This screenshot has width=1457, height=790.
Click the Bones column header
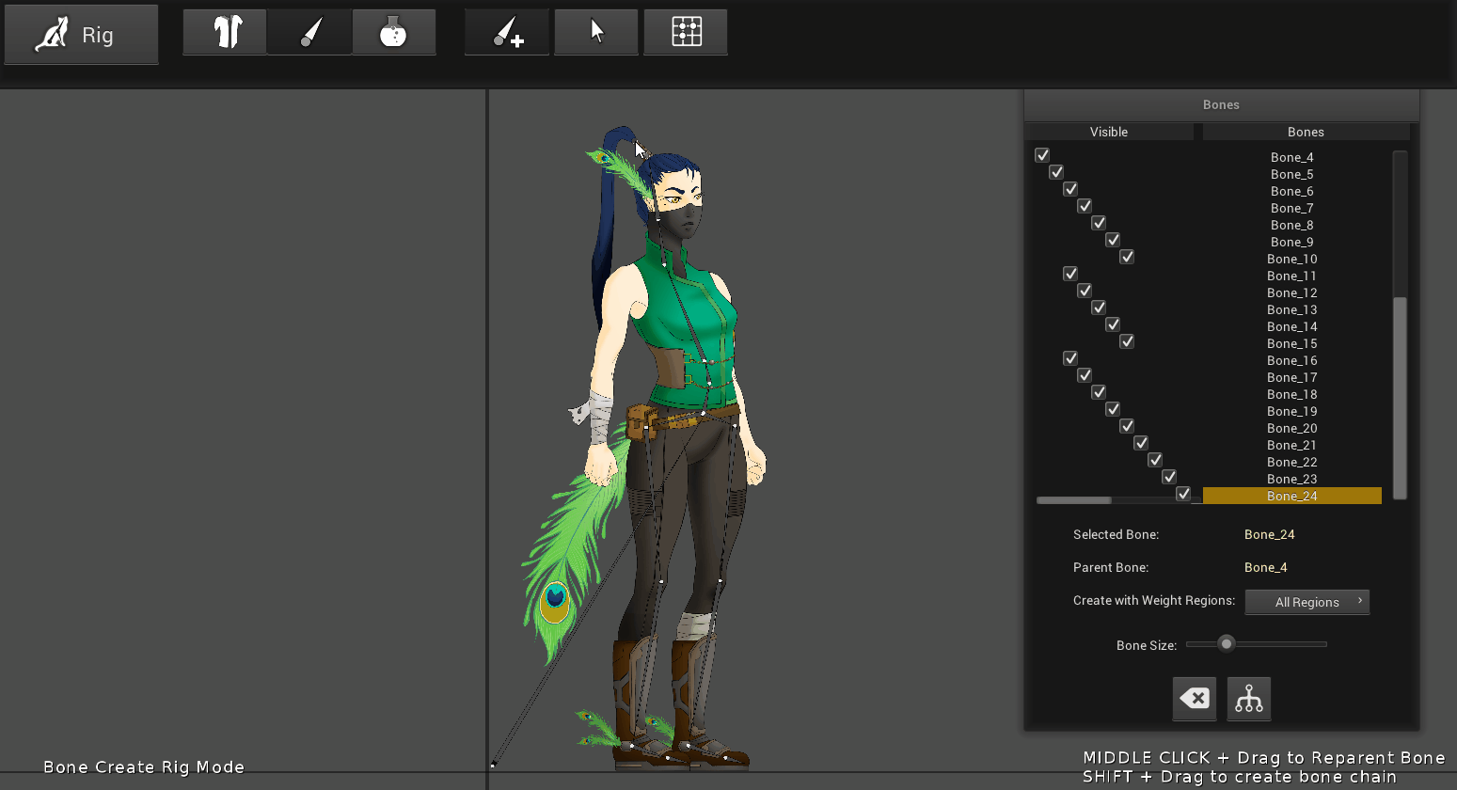click(x=1306, y=132)
